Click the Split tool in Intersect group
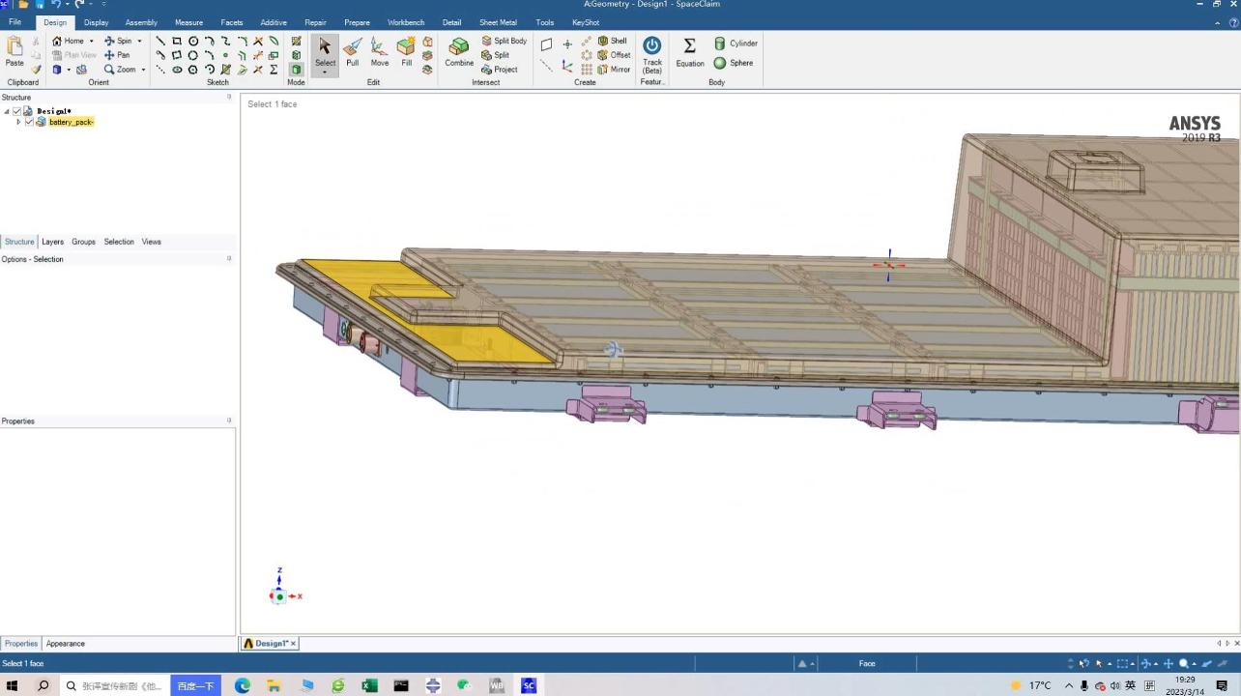 coord(496,55)
